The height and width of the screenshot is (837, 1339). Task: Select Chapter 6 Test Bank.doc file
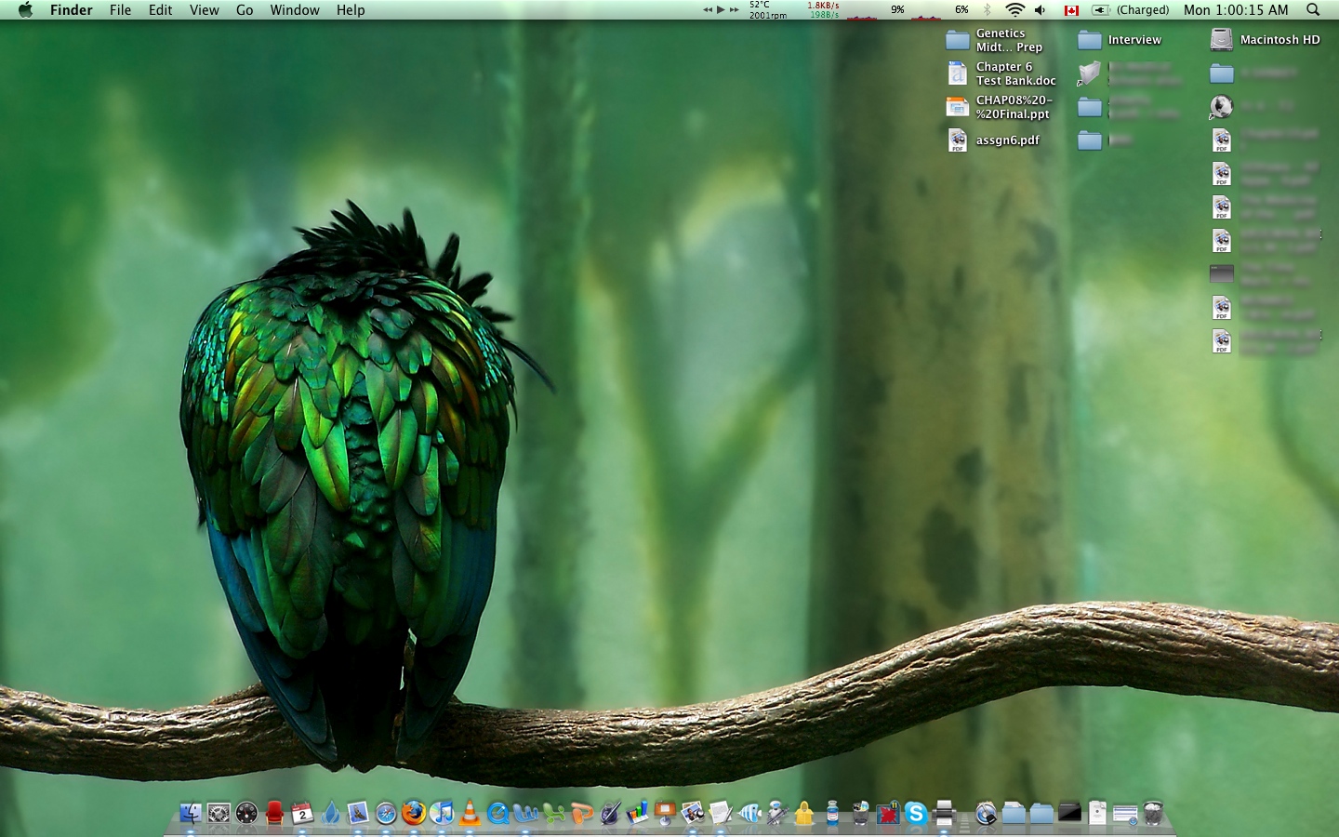pyautogui.click(x=957, y=73)
